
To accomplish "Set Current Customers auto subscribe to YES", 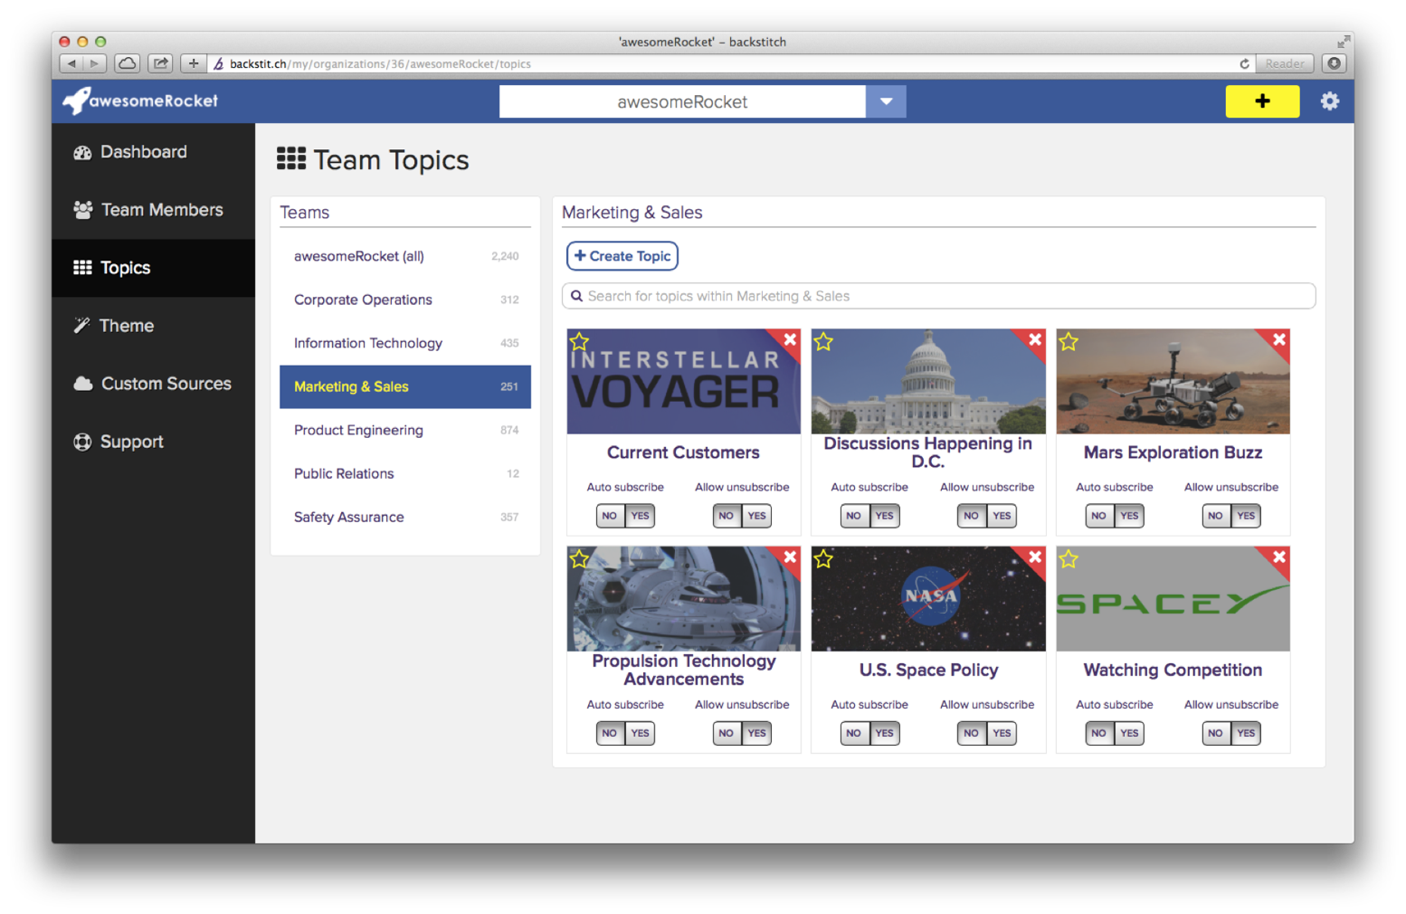I will pos(640,516).
